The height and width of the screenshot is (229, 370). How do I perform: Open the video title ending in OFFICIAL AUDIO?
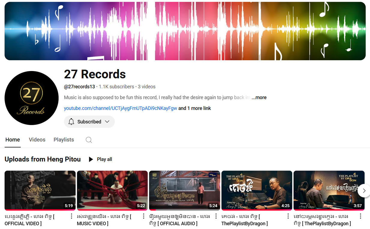[180, 220]
